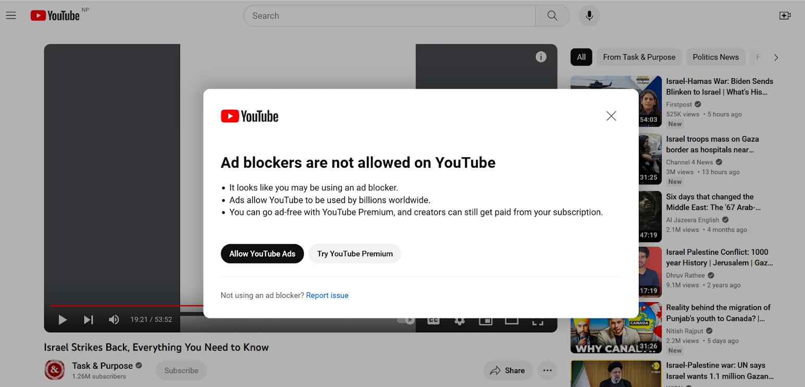Click the 1.26M subscribers text
805x387 pixels.
point(99,377)
